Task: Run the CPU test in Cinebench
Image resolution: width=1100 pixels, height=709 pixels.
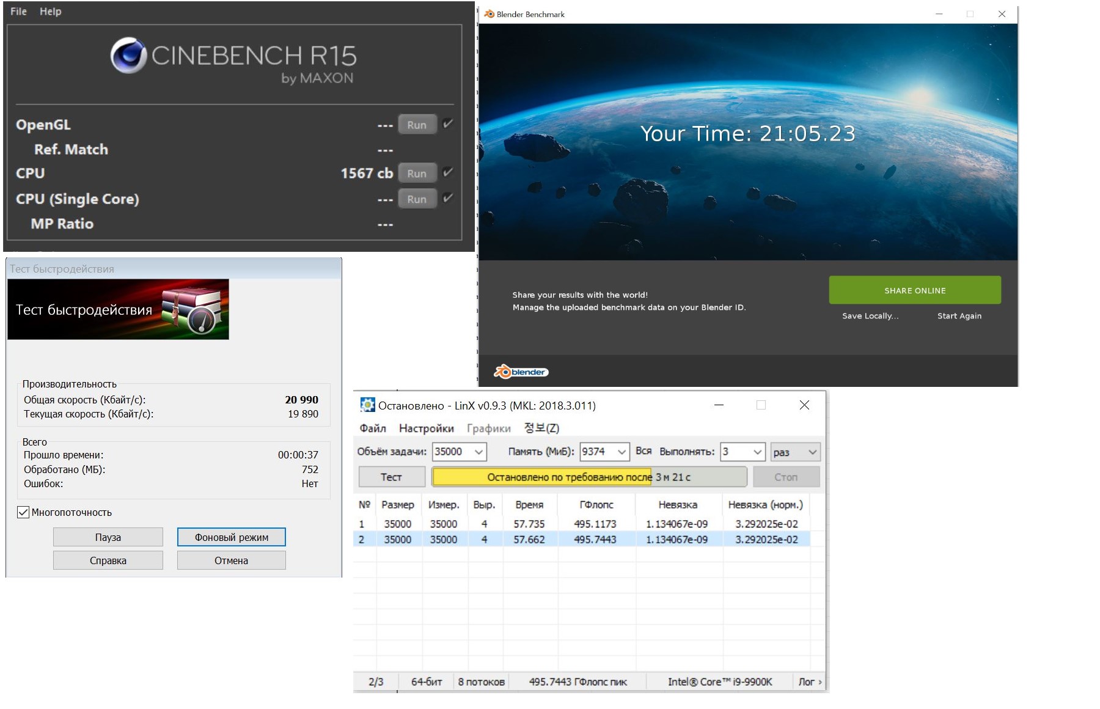Action: 417,173
